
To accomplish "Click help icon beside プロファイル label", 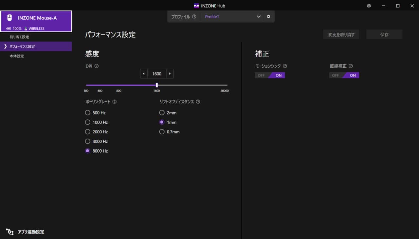I will [x=194, y=17].
